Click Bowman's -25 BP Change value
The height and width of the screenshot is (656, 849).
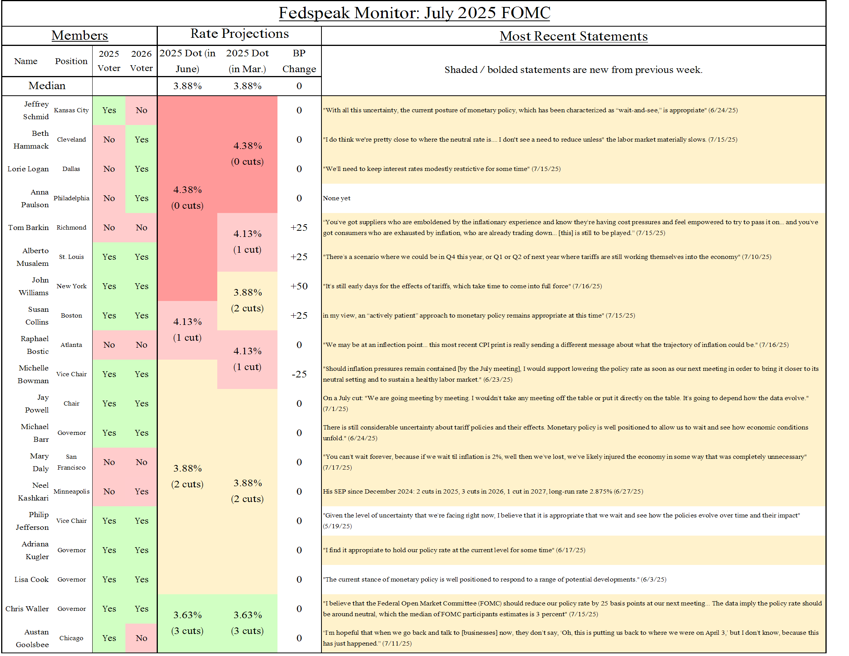coord(299,374)
